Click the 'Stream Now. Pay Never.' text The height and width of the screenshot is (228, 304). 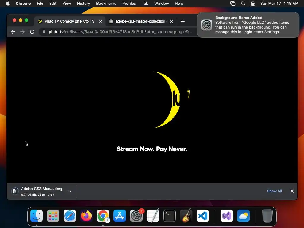coord(152,149)
